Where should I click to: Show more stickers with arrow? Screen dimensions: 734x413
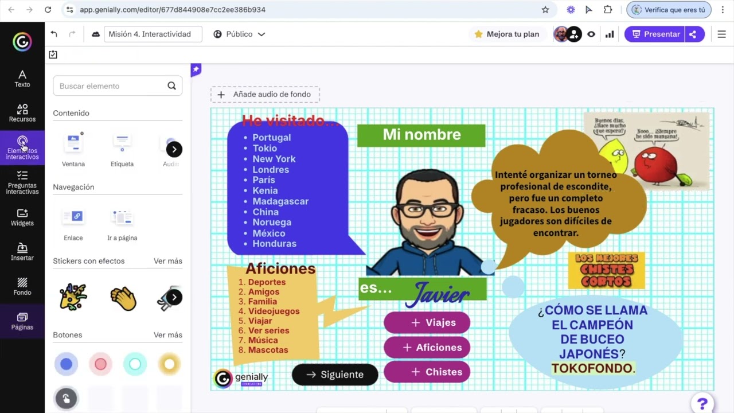(174, 297)
